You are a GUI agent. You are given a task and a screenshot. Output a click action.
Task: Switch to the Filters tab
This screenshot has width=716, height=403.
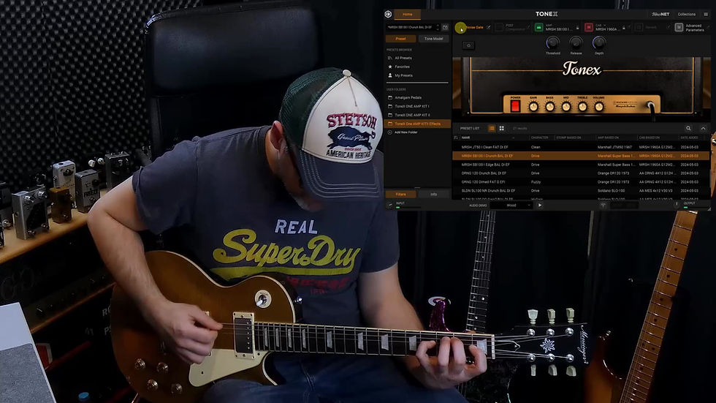pos(400,195)
